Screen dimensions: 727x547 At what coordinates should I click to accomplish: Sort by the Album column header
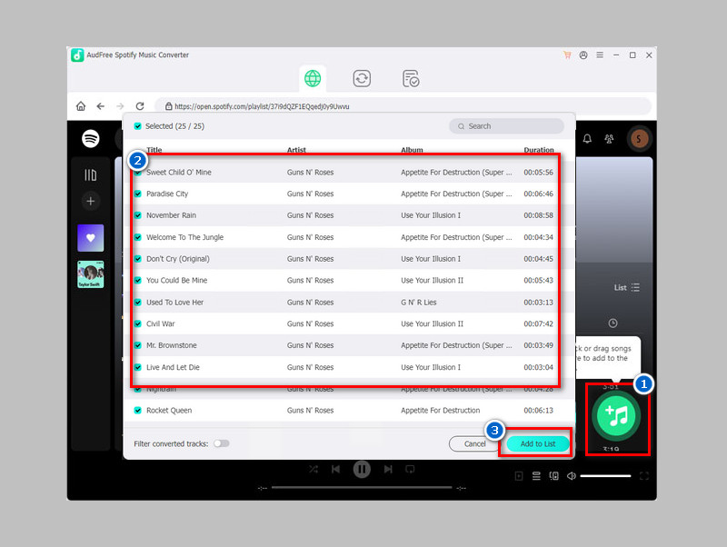412,150
